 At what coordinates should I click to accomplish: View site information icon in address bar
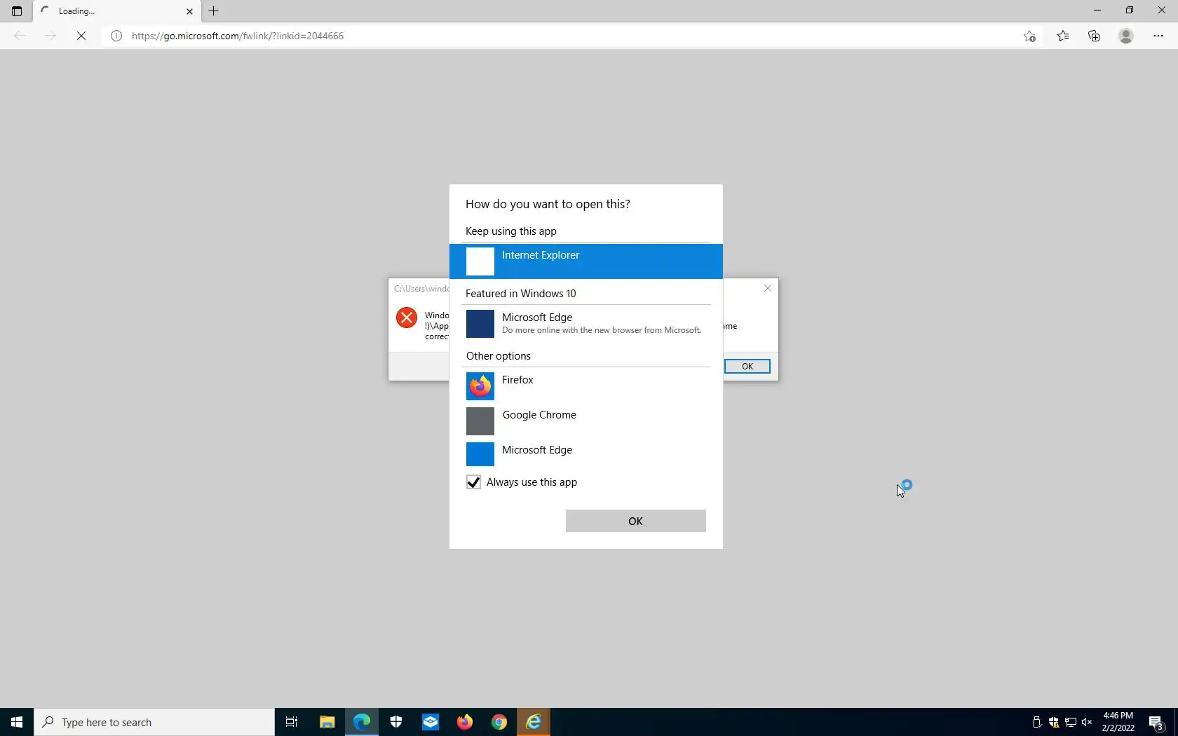click(x=116, y=36)
